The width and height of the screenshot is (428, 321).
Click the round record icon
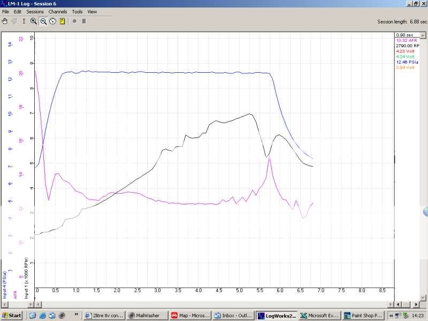[75, 21]
